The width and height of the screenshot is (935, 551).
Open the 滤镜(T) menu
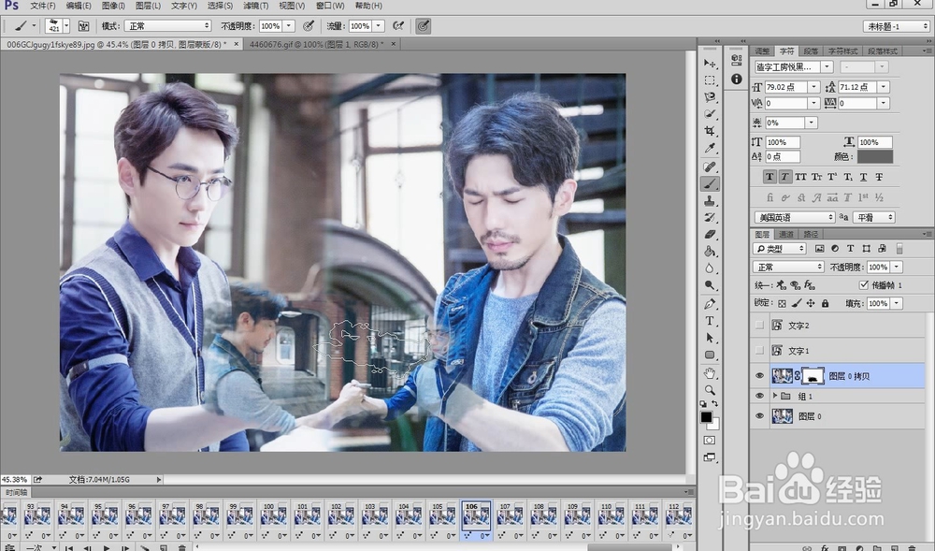[256, 6]
